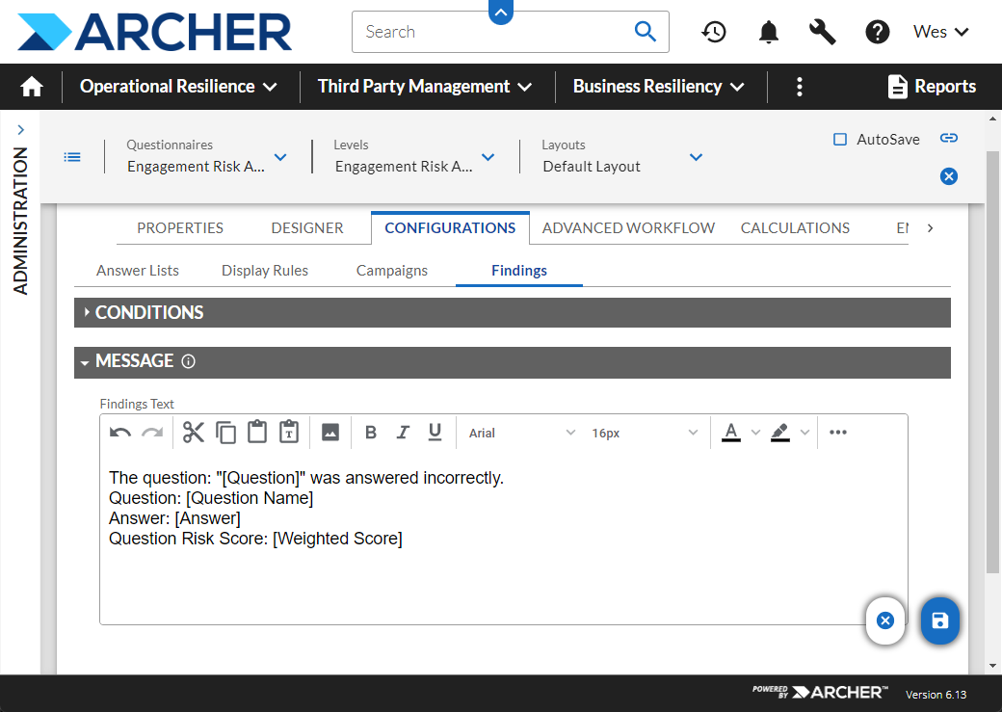Collapse the Message section
This screenshot has height=712, width=1002.
(512, 361)
